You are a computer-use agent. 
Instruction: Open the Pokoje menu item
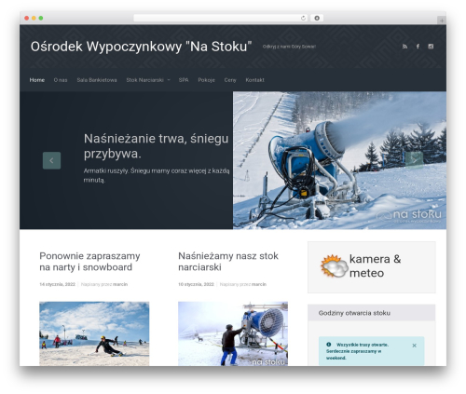coord(206,80)
